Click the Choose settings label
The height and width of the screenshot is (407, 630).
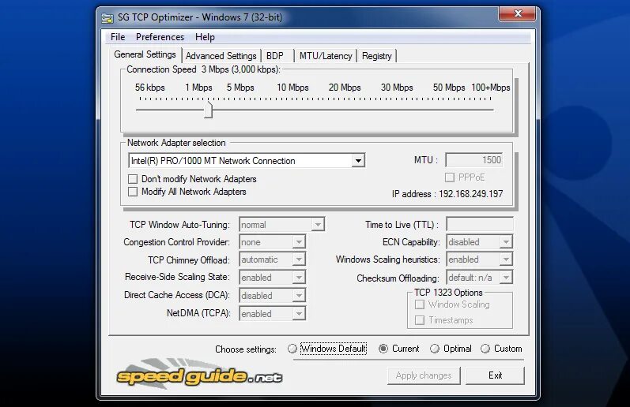(246, 349)
